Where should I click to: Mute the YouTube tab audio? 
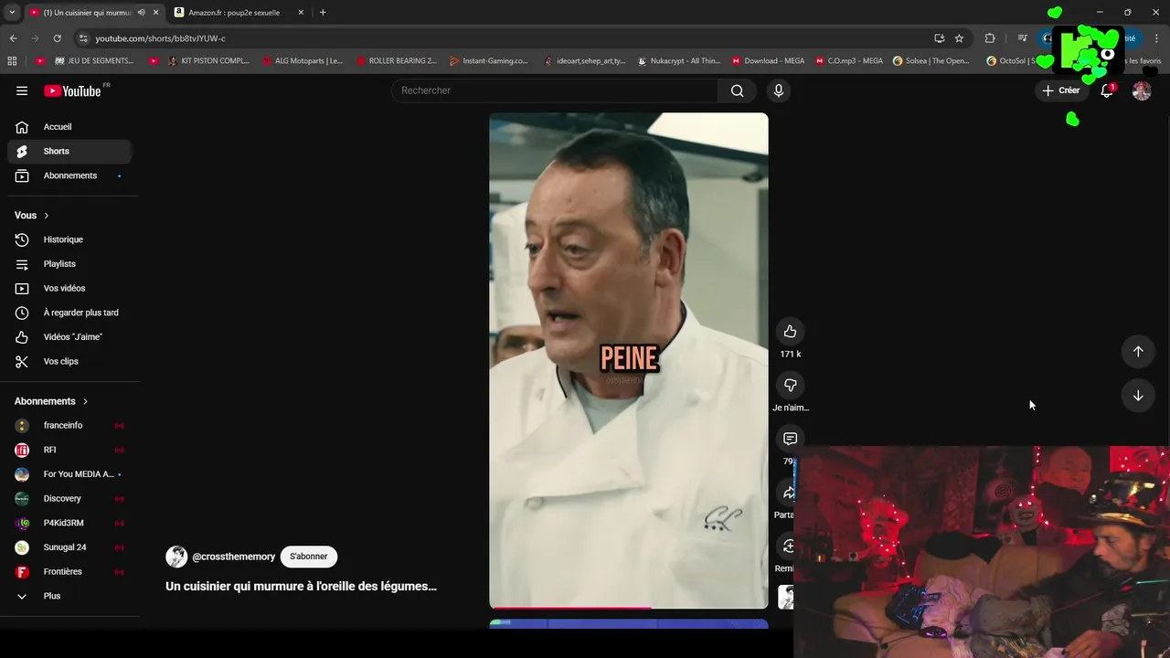(x=141, y=12)
